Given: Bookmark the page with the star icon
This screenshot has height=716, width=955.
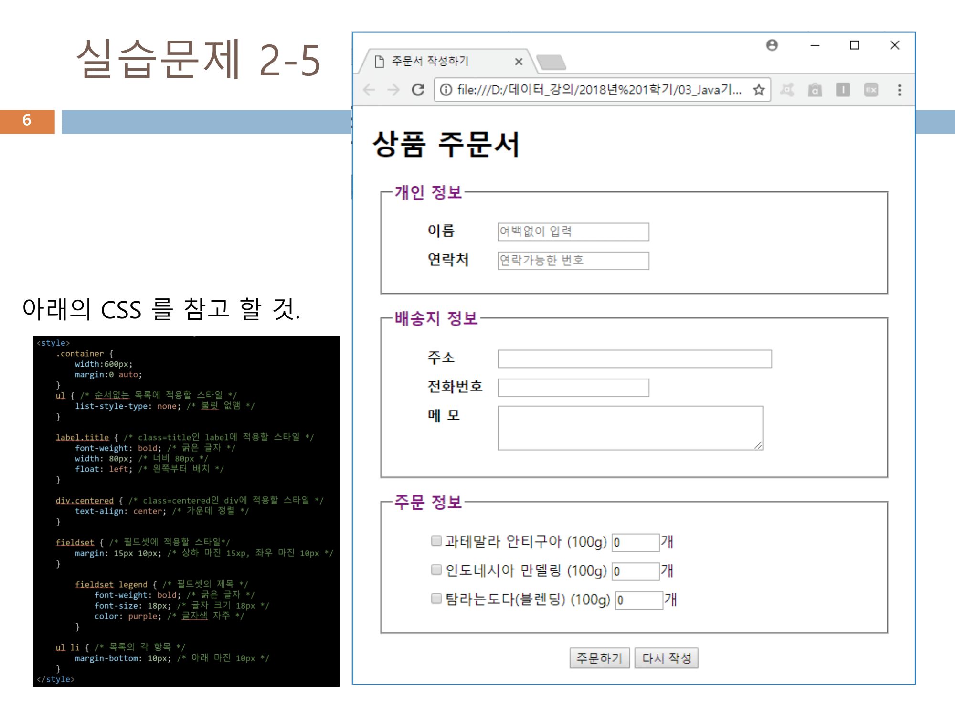Looking at the screenshot, I should pyautogui.click(x=759, y=90).
